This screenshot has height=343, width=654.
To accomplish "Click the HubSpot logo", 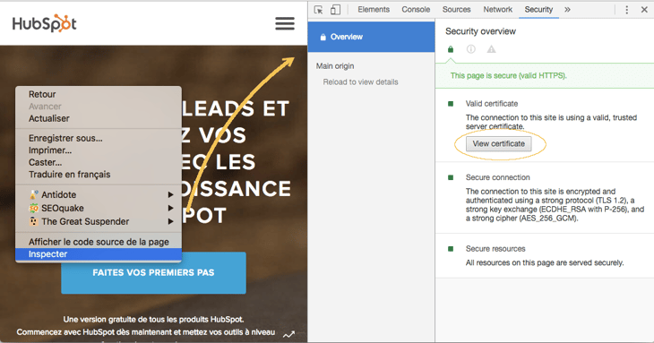I will point(44,23).
